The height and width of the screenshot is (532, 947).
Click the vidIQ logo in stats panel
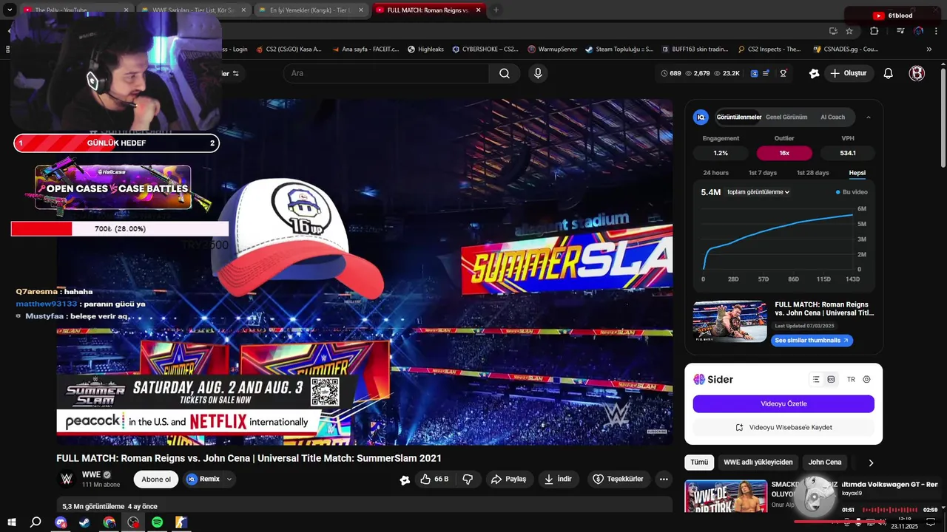(x=701, y=117)
